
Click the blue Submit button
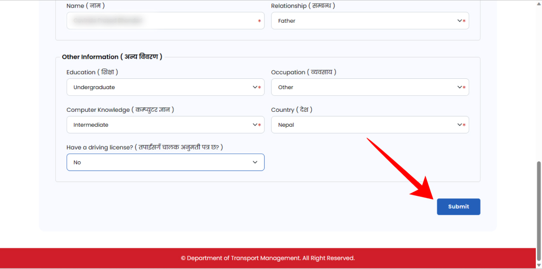coord(458,207)
